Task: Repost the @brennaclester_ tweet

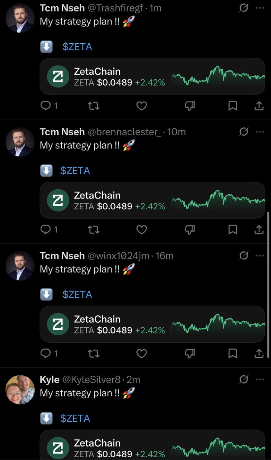Action: pyautogui.click(x=94, y=229)
